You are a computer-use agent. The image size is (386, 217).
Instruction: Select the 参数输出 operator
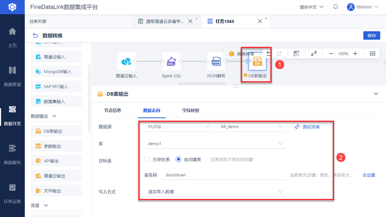(56, 146)
